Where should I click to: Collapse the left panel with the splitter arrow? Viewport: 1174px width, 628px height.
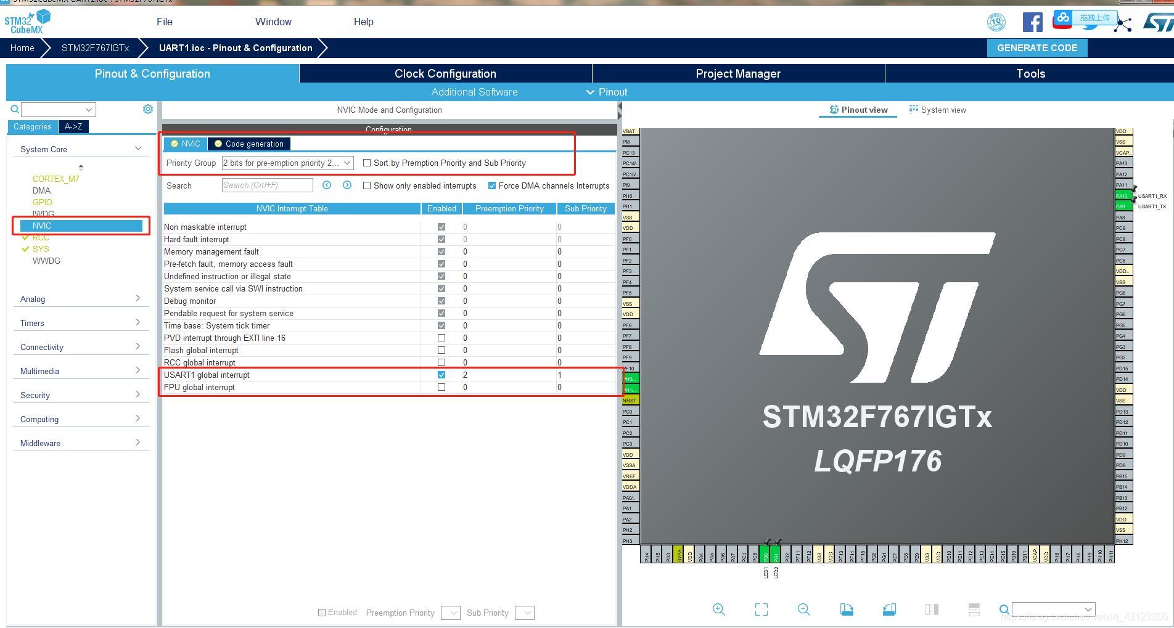click(620, 110)
